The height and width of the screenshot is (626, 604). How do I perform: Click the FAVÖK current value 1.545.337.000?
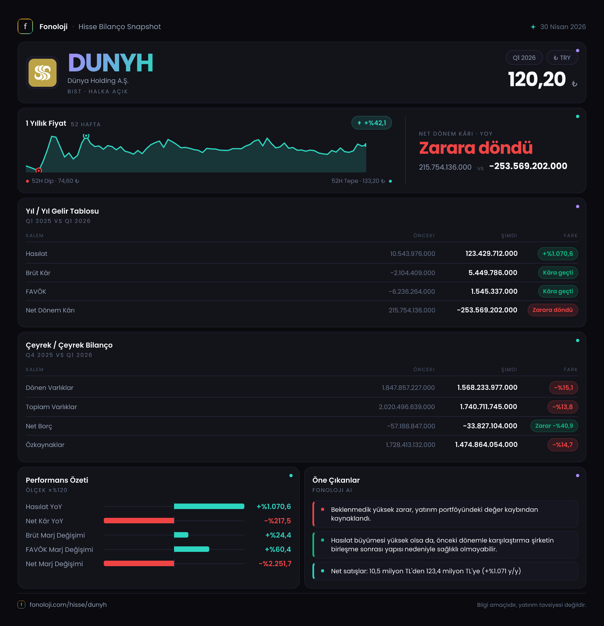(494, 291)
